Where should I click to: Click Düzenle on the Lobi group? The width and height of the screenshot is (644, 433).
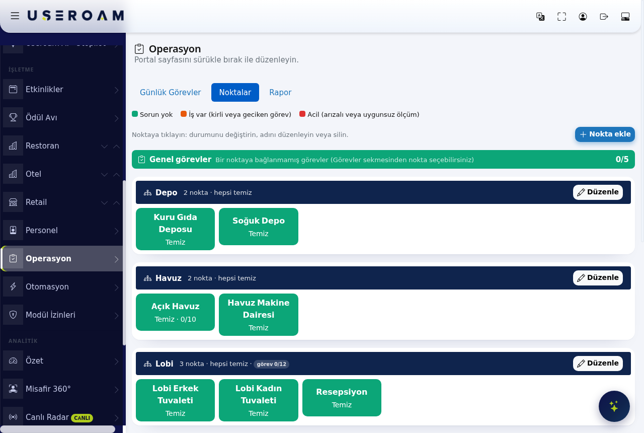click(598, 364)
